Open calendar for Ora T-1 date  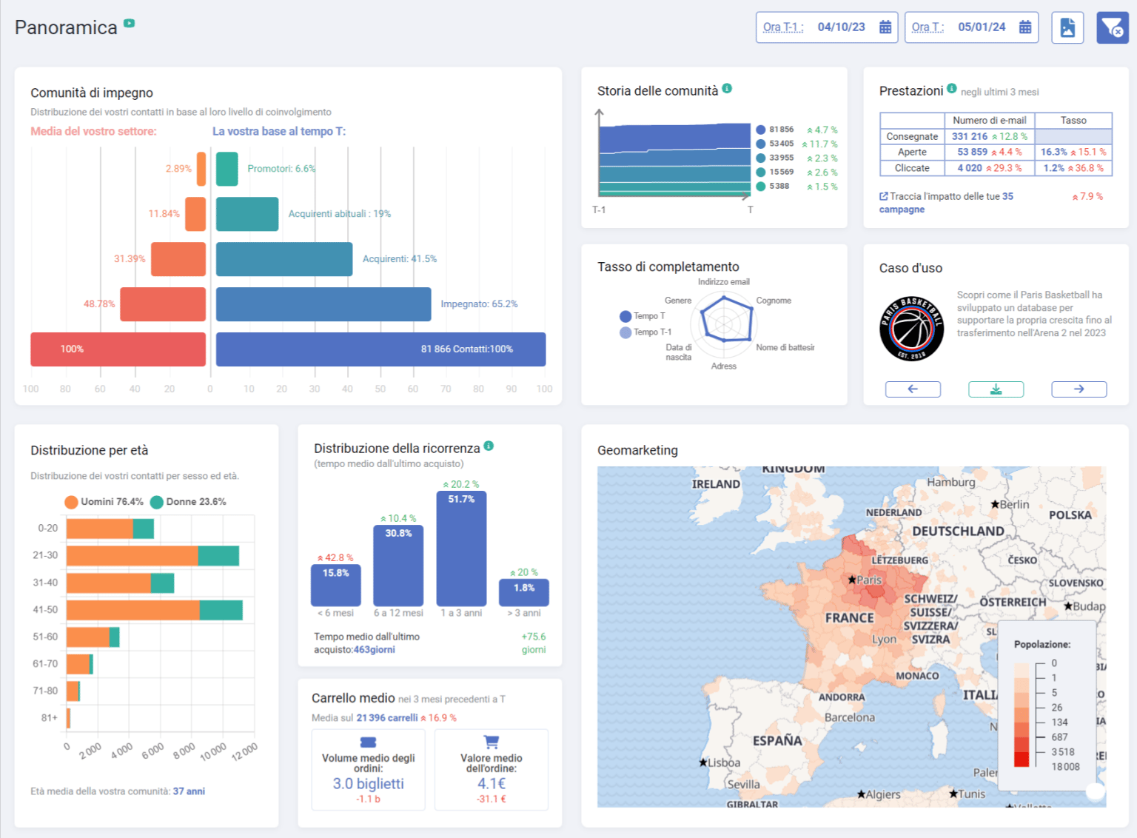(x=885, y=27)
